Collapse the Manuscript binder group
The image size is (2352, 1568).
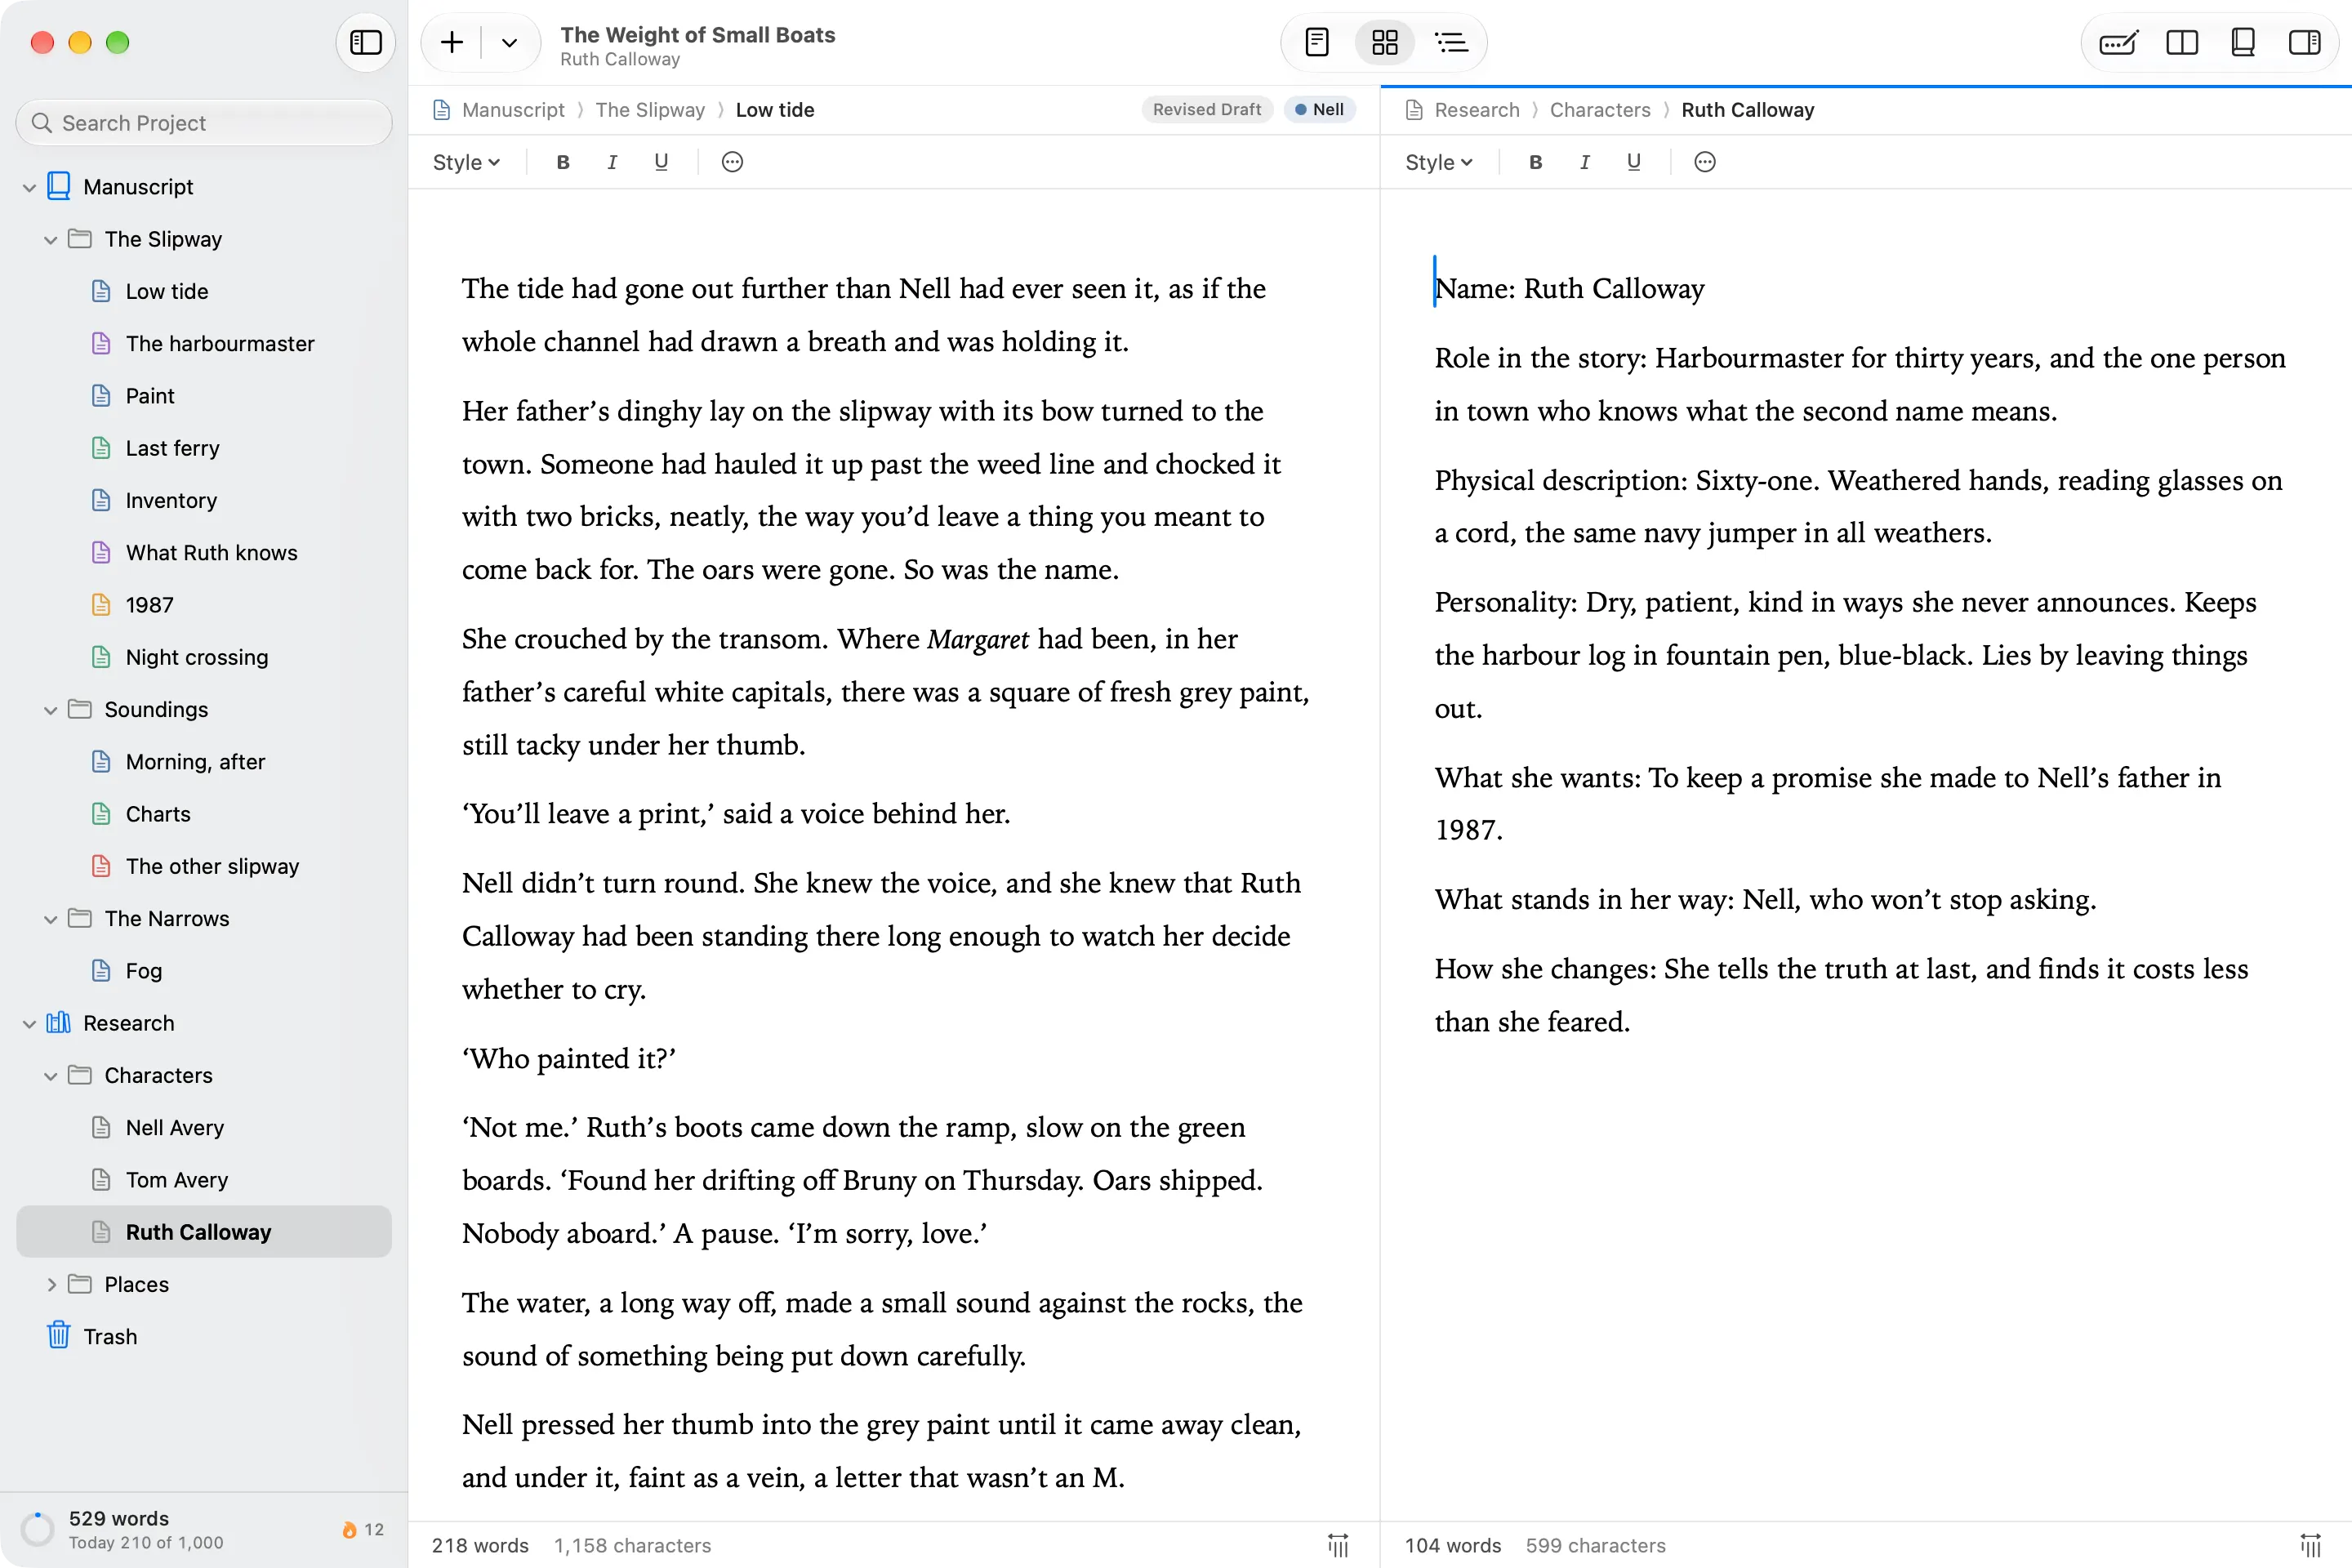pos(29,187)
